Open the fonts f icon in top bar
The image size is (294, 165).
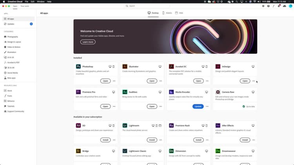point(274,6)
